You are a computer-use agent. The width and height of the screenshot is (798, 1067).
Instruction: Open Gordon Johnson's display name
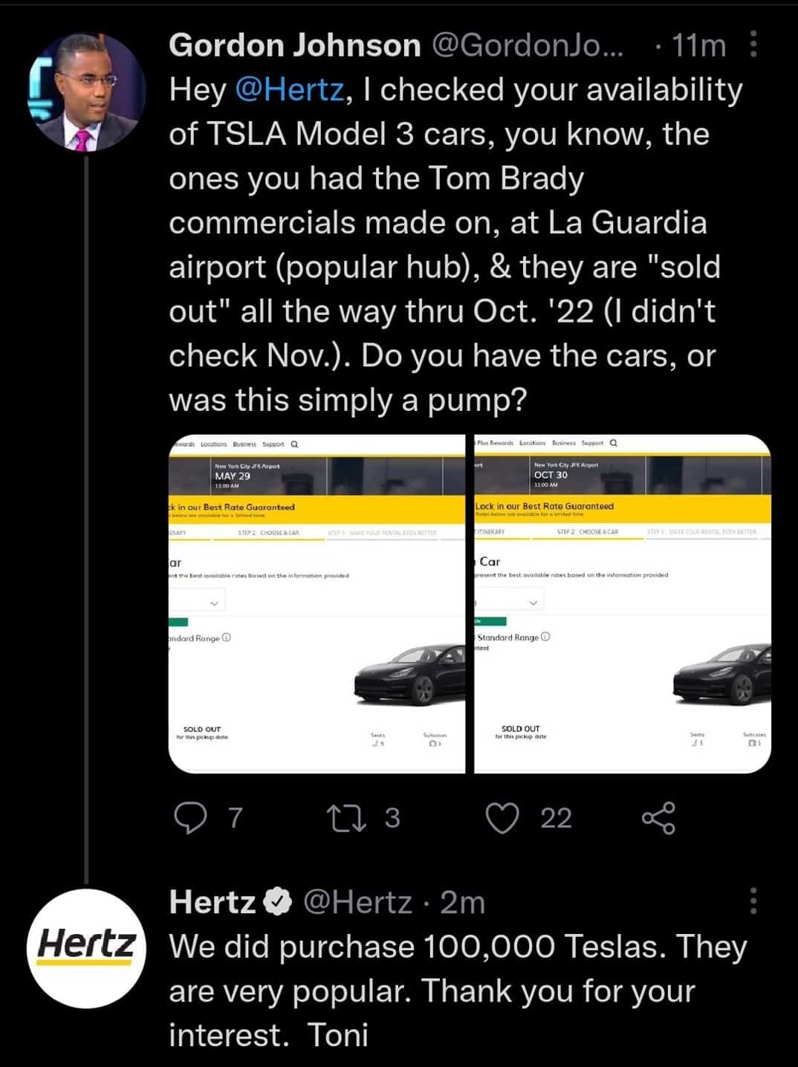tap(294, 46)
